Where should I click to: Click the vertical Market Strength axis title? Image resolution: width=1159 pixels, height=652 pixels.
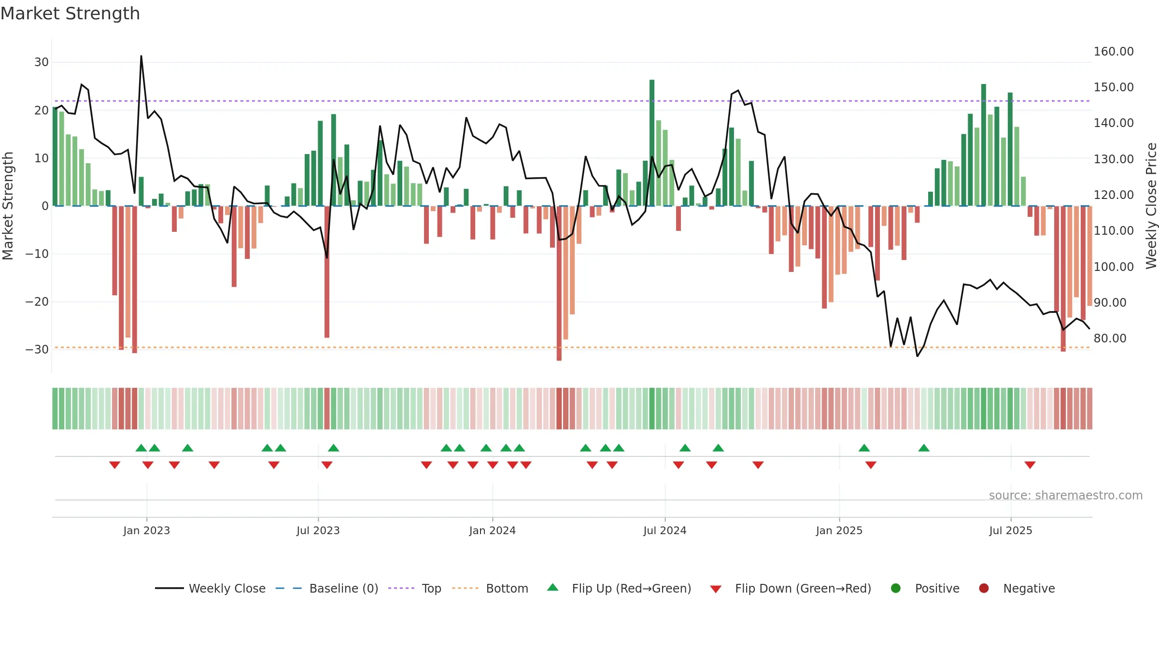8,206
